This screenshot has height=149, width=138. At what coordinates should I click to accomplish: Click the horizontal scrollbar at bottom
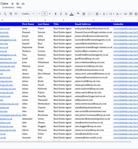(66, 142)
